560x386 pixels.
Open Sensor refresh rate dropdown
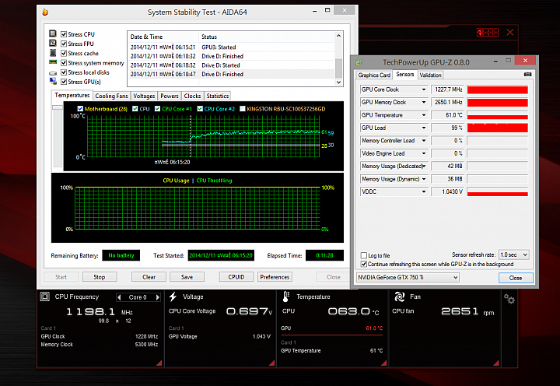point(514,254)
